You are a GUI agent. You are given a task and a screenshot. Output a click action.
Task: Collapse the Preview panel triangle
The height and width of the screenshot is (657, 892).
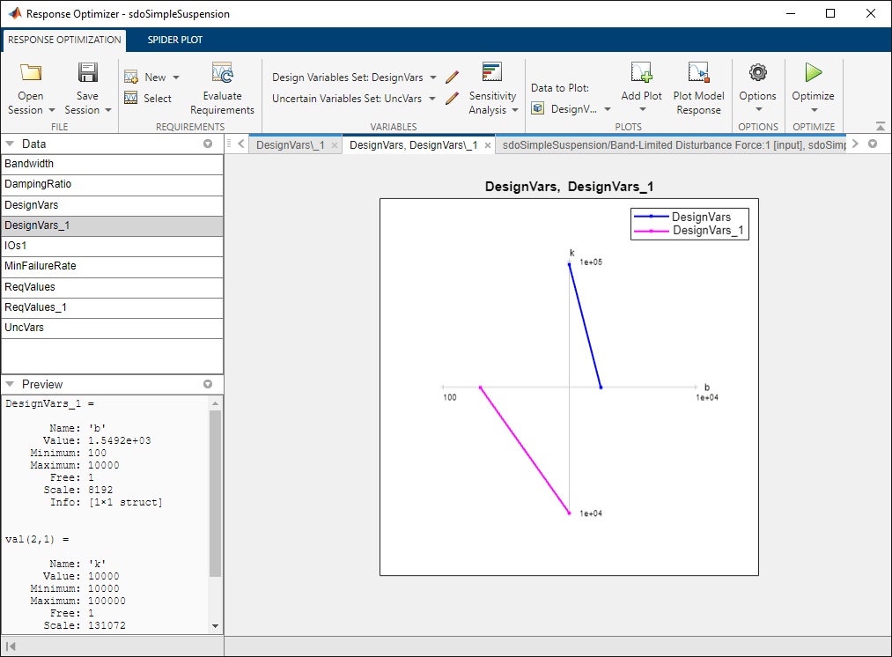(x=10, y=385)
